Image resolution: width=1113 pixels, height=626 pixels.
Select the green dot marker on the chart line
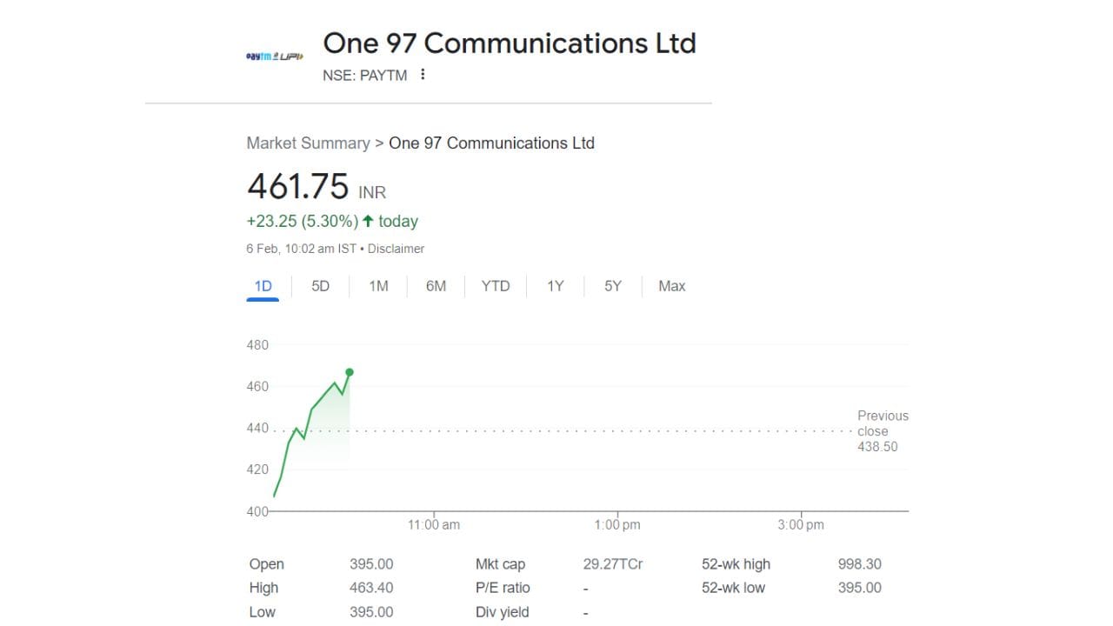[349, 371]
